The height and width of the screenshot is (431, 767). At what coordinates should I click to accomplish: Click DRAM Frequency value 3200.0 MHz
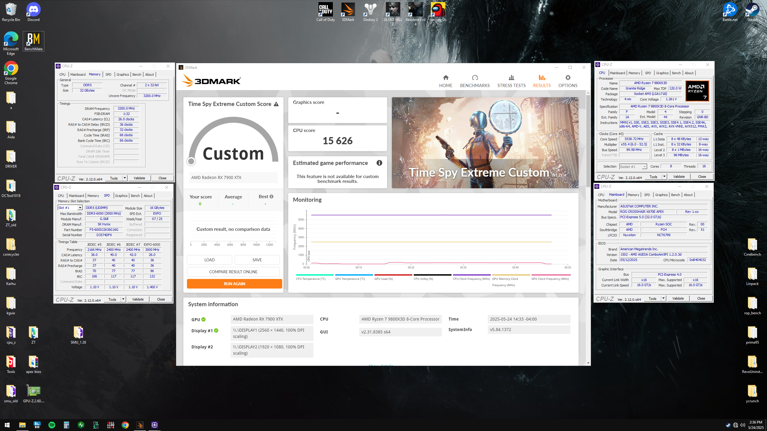click(126, 108)
